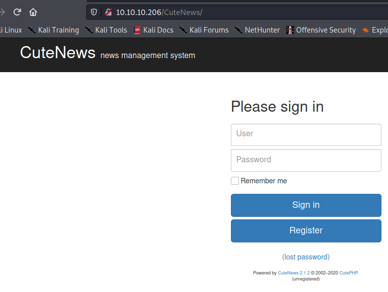
Task: Click the User input field
Action: 306,135
